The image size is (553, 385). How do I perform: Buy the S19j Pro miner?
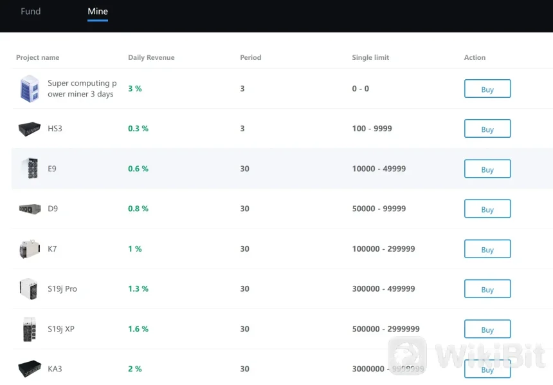click(x=487, y=289)
